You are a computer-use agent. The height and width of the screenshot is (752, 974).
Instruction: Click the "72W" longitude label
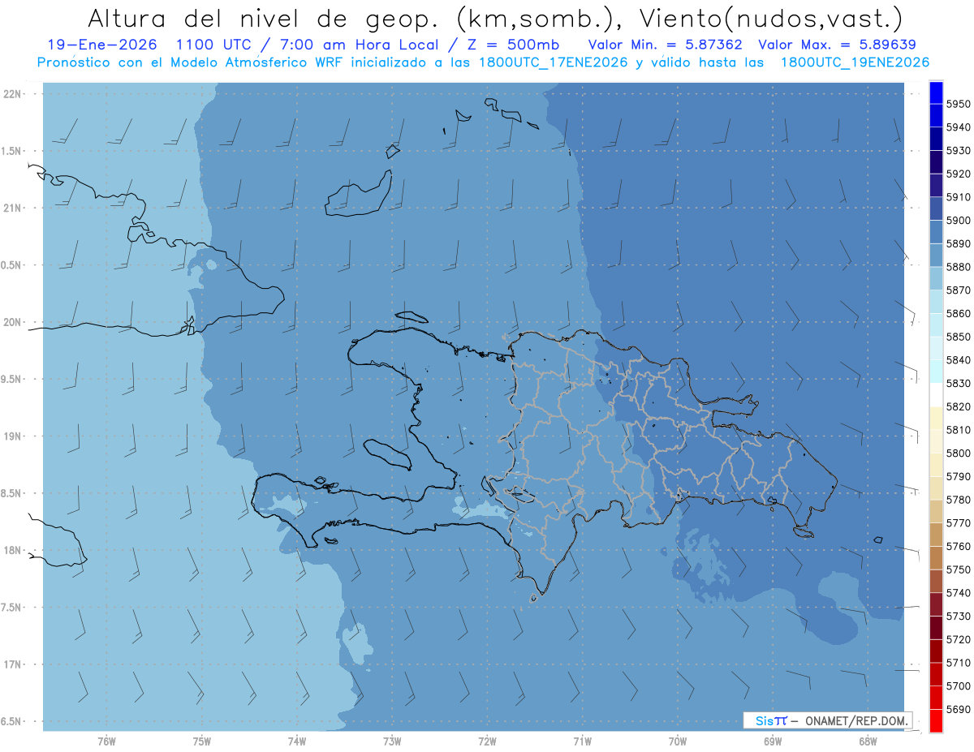pos(487,741)
